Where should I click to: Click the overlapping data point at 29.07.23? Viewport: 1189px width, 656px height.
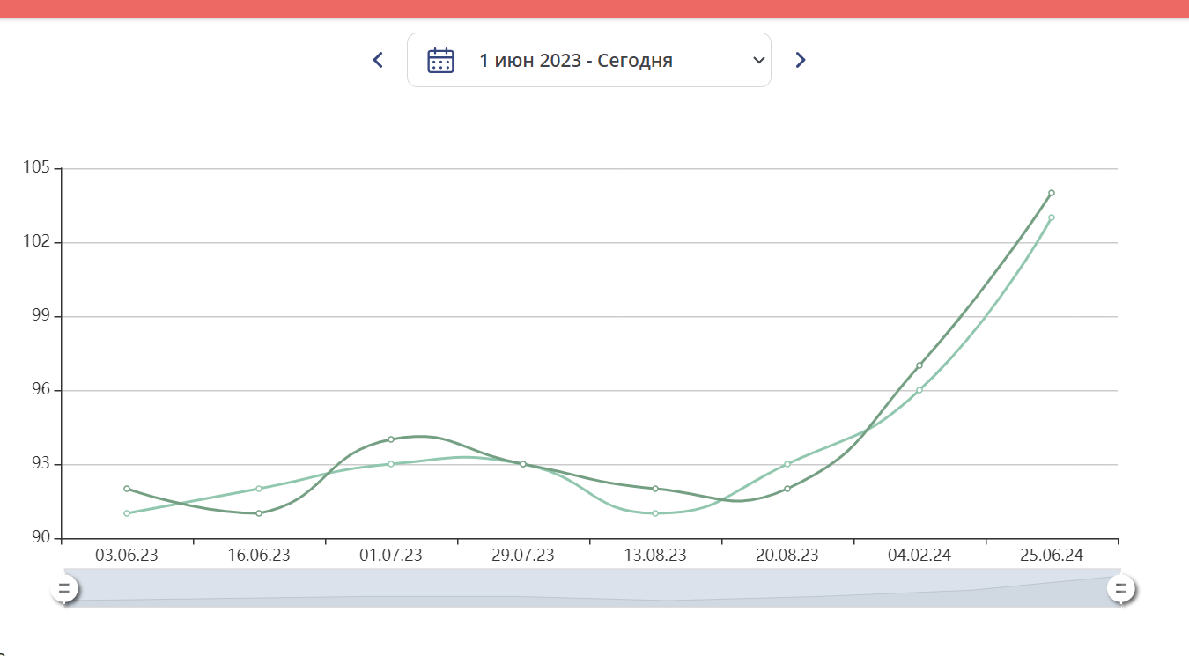tap(523, 464)
